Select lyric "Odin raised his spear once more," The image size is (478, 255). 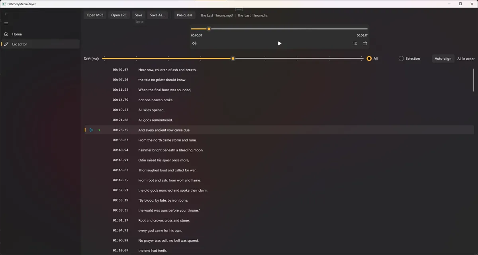pos(164,160)
